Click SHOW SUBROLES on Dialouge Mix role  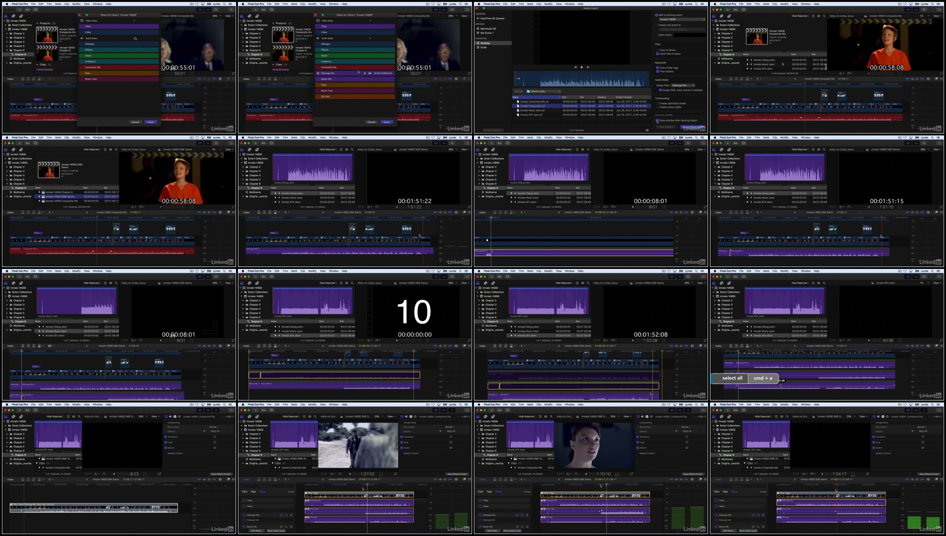(x=383, y=73)
